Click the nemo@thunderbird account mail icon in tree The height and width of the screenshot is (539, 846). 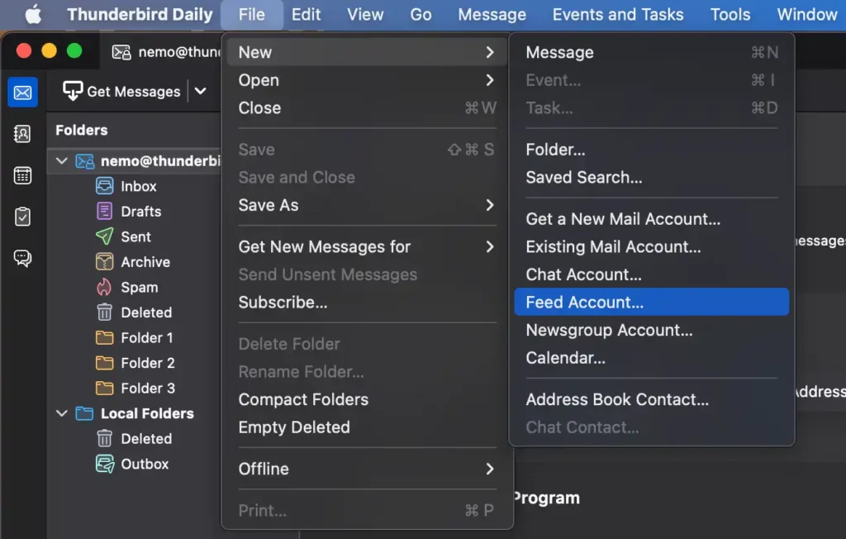click(x=85, y=161)
